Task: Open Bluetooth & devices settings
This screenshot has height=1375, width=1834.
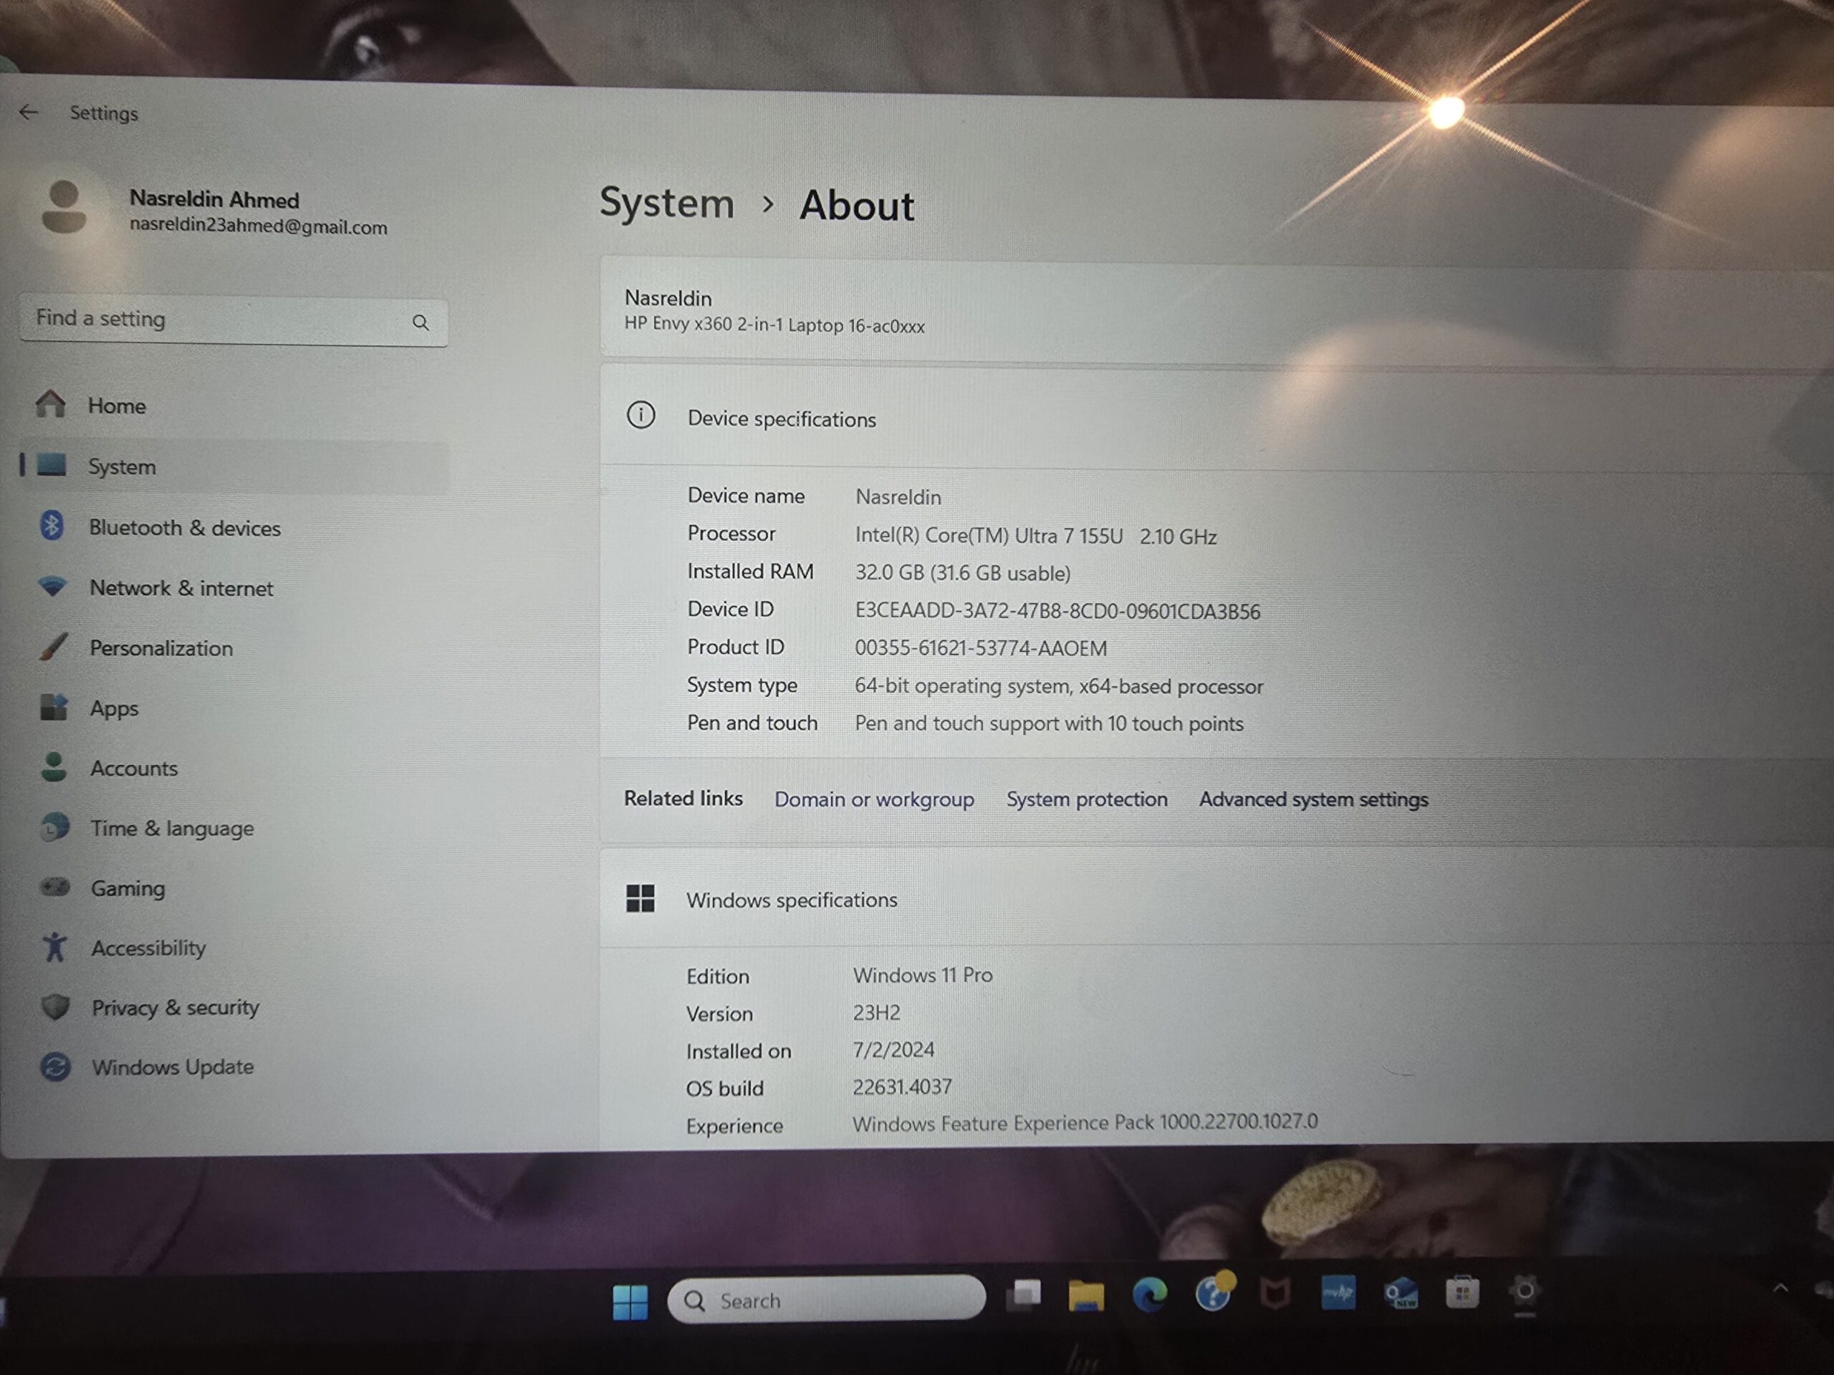Action: coord(184,528)
